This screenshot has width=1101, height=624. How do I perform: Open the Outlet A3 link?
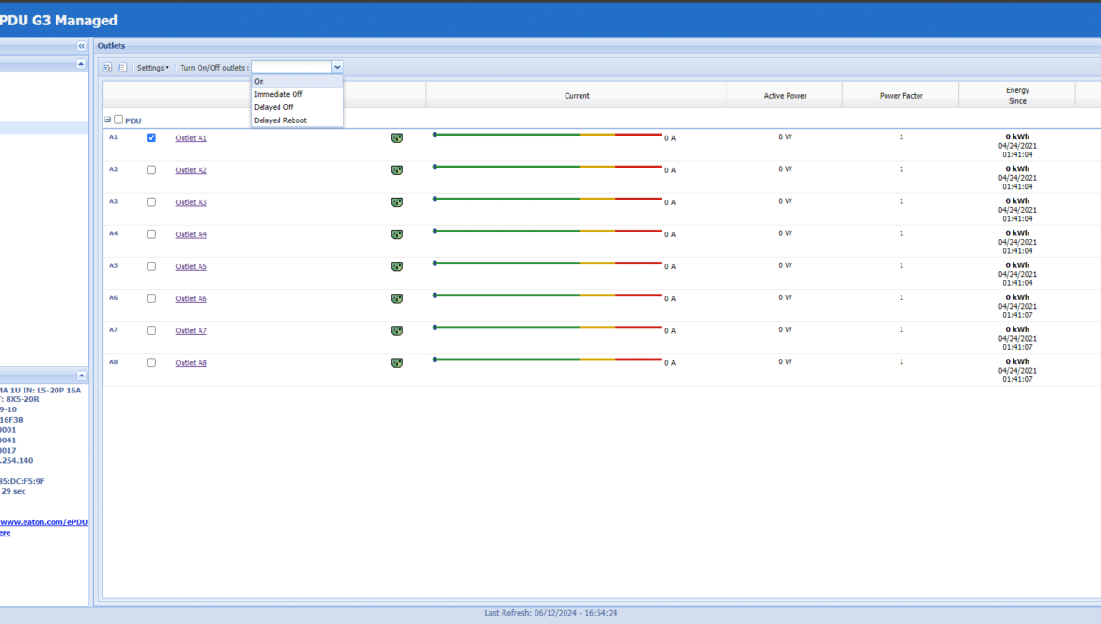click(191, 203)
